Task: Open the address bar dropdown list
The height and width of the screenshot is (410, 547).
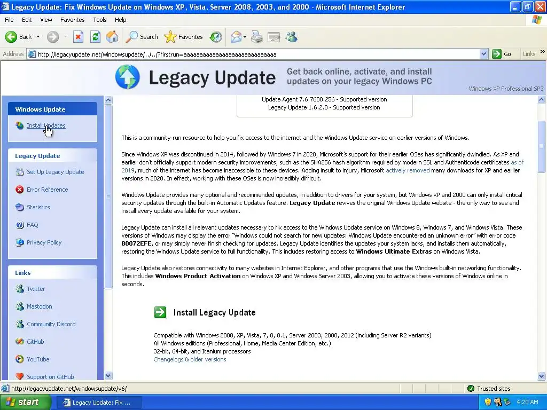Action: [483, 54]
